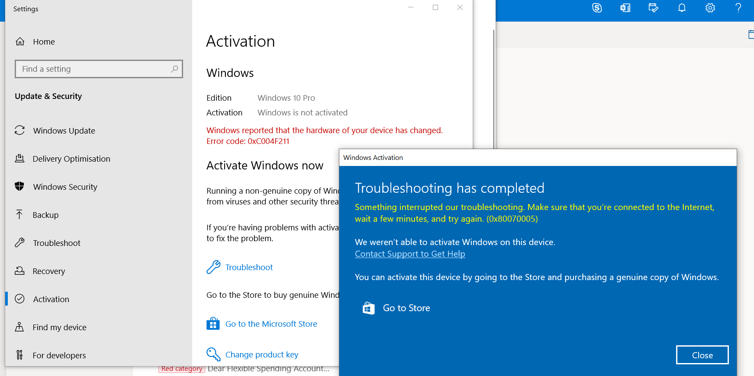
Task: Click 'Windows 10 Pro' edition value
Action: [x=286, y=98]
